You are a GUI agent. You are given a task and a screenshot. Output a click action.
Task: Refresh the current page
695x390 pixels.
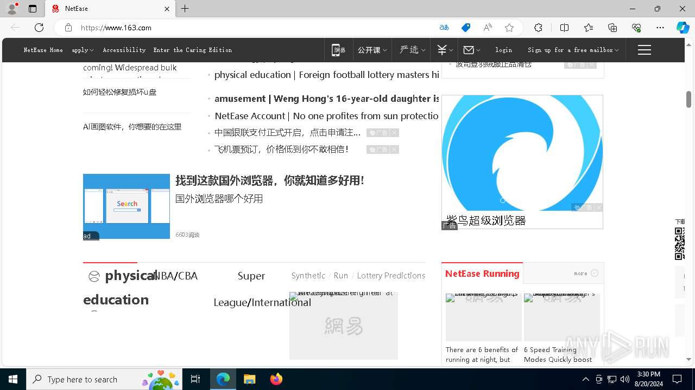39,28
